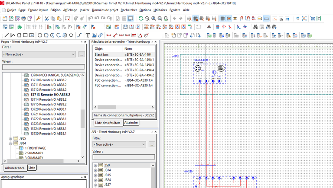Viewport: 333px width, 188px height.
Task: Expand the JB15 node in API tree
Action: coord(95,175)
